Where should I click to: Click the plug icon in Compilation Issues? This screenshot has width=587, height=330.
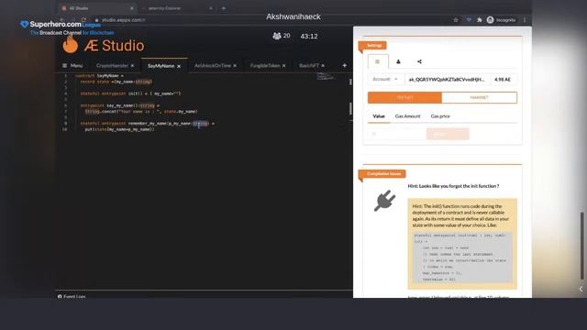[384, 201]
